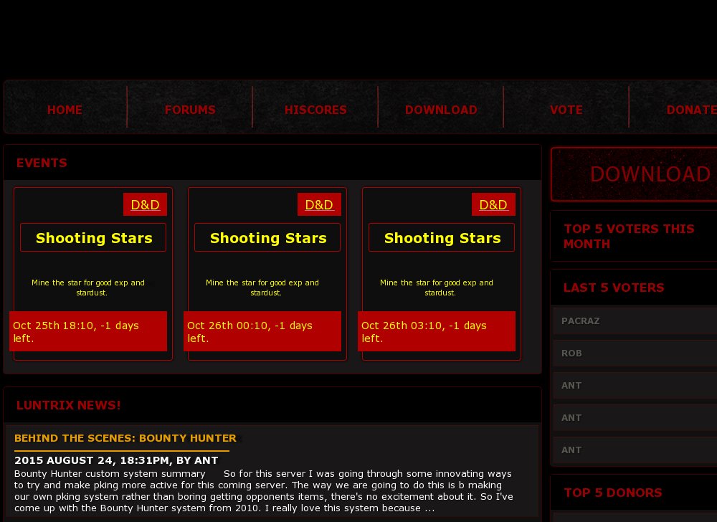
Task: Click Shooting Stars title in Oct 26th 03:10 event
Action: coord(442,238)
